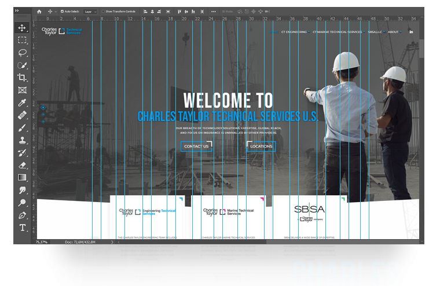Viewport: 429px width, 286px height.
Task: Align horizontal centers of layers
Action: pyautogui.click(x=152, y=12)
